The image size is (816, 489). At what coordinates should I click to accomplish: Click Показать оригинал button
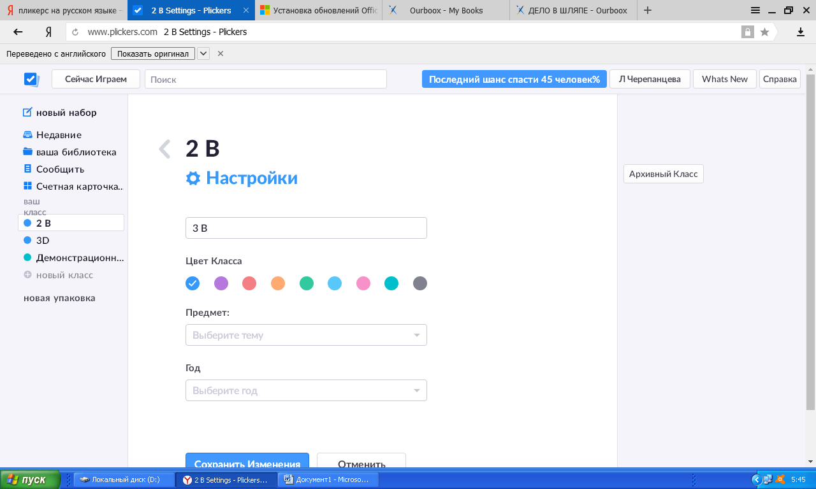click(x=153, y=53)
